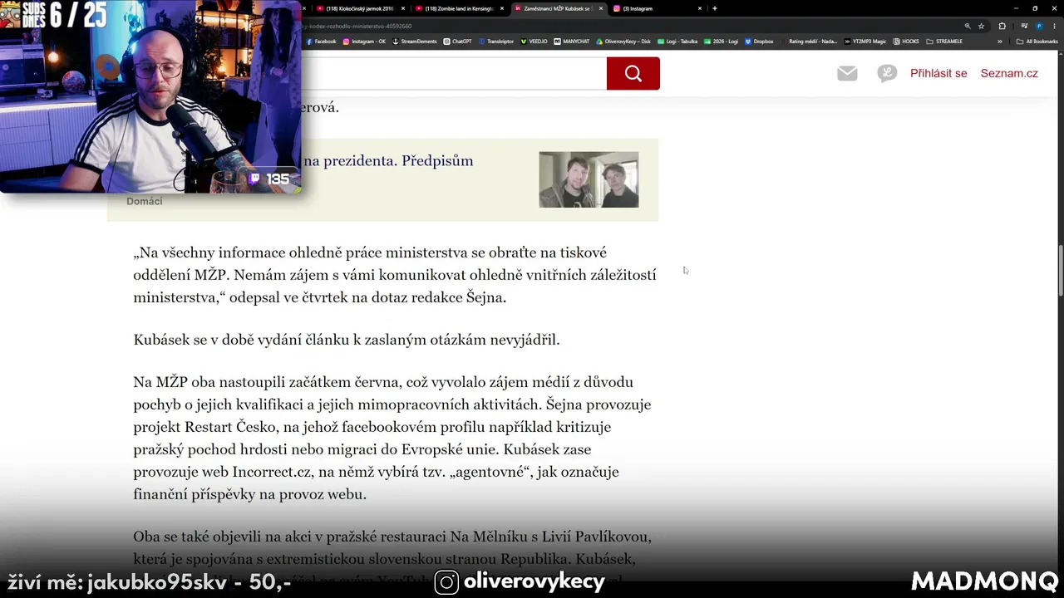This screenshot has height=598, width=1064.
Task: Open the Chrome profile avatar
Action: click(x=1039, y=26)
